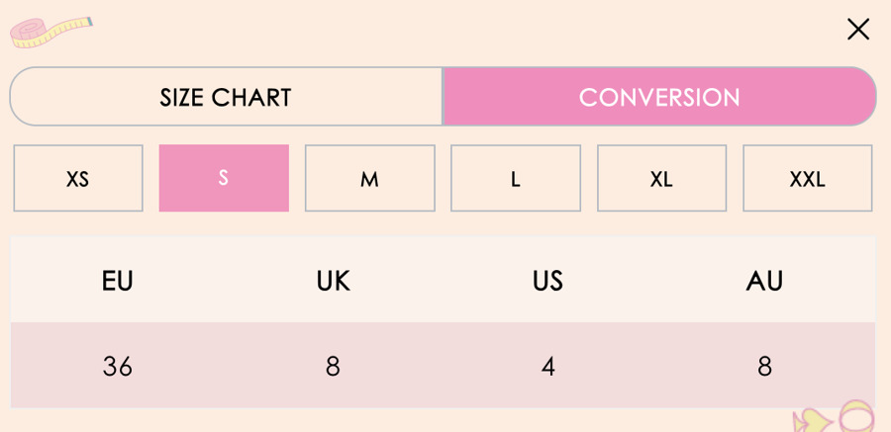Switch to the Size Chart tab
Screen dimensions: 891x432
click(226, 97)
